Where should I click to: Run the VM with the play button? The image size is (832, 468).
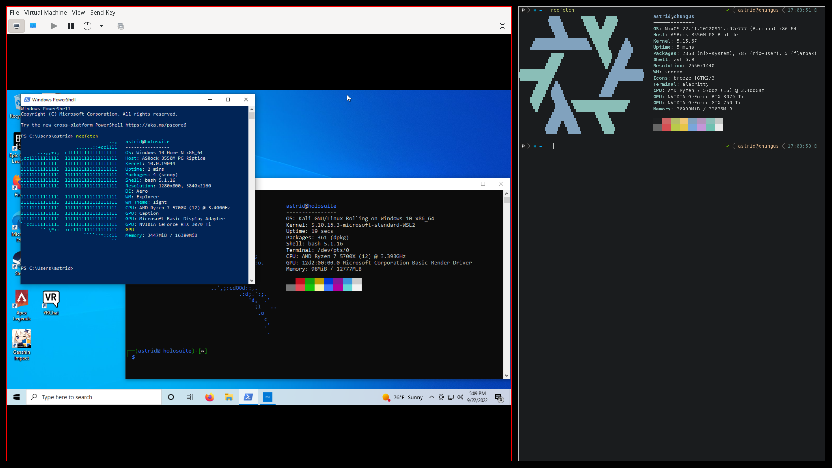pyautogui.click(x=54, y=26)
